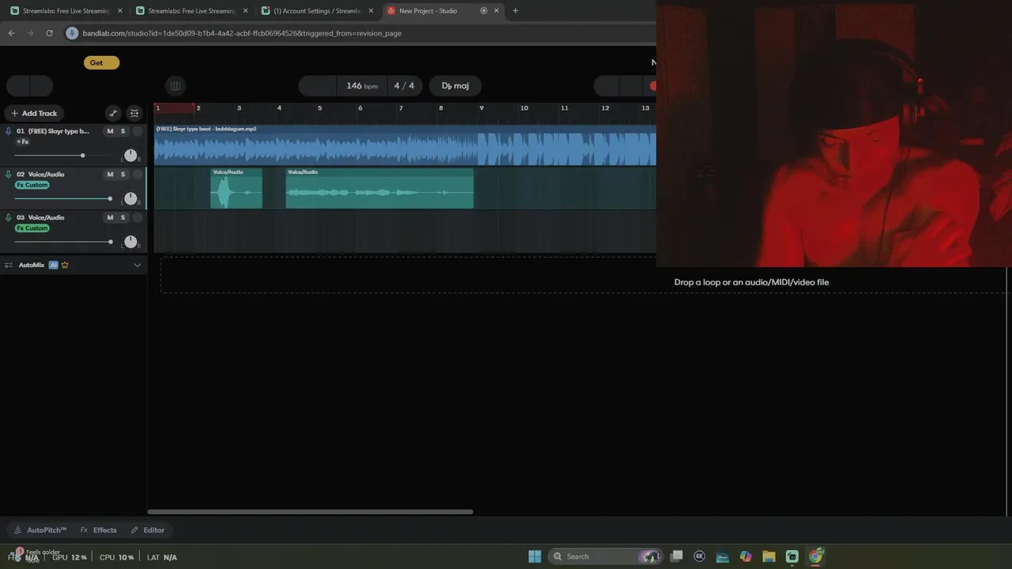Click the Chrome icon in taskbar
The width and height of the screenshot is (1012, 569).
815,556
